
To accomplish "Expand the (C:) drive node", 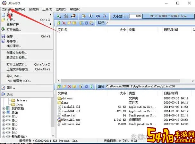I will click(4, 116).
